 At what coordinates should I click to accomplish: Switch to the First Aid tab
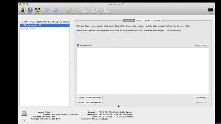pos(129,21)
